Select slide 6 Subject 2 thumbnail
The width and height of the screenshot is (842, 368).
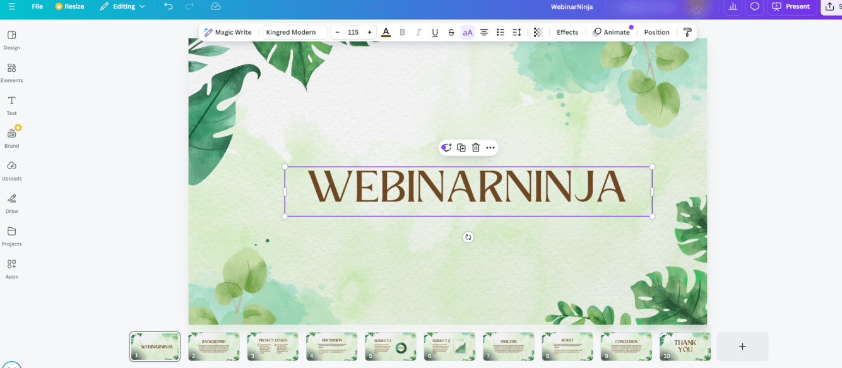point(449,347)
